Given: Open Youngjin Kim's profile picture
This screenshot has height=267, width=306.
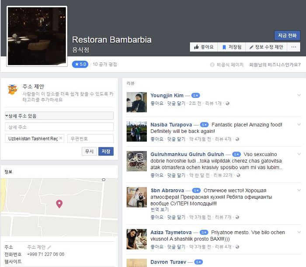Looking at the screenshot, I should click(136, 102).
